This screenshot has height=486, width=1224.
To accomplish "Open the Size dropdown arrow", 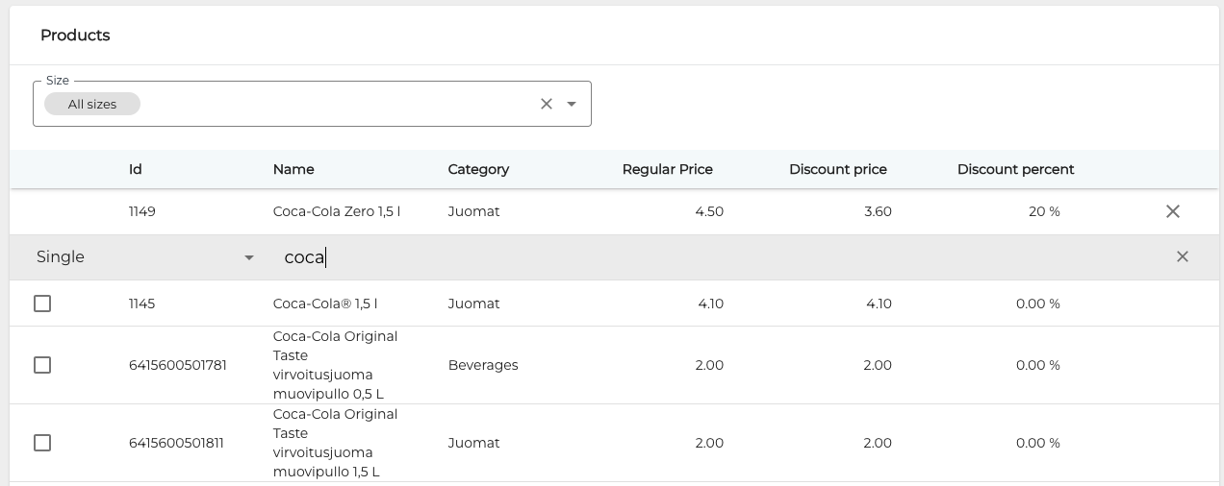I will point(572,104).
